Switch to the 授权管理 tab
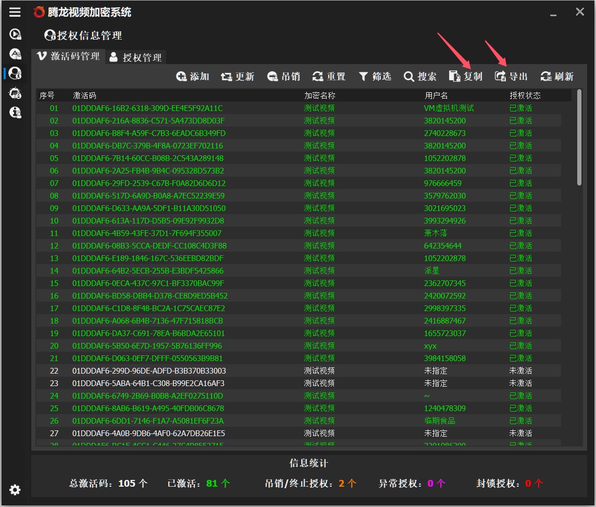 tap(135, 57)
